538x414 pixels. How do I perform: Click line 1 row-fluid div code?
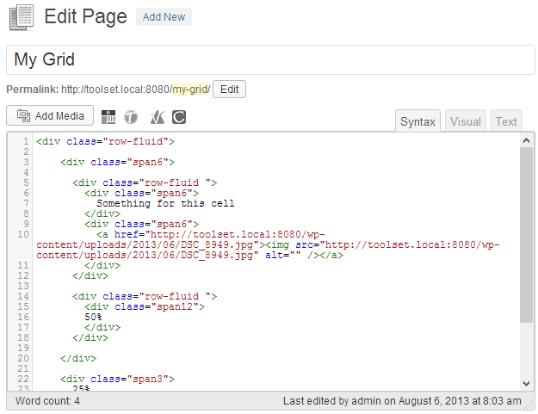(x=105, y=141)
